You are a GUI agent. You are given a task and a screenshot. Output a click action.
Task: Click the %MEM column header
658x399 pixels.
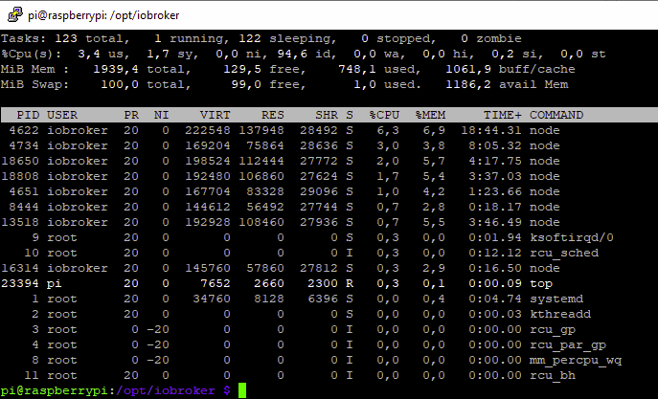[x=430, y=115]
